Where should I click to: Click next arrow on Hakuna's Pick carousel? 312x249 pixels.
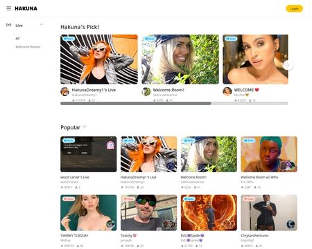coord(288,65)
